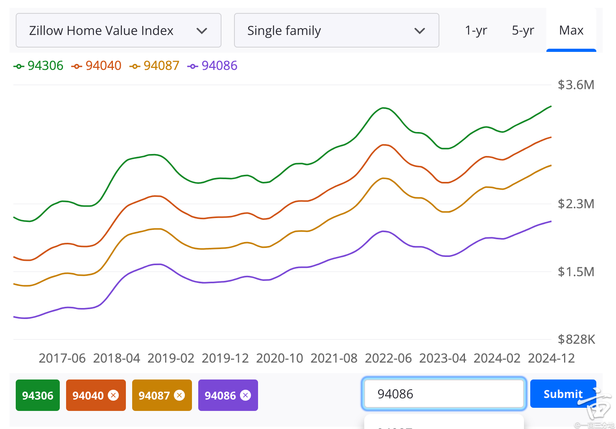616x429 pixels.
Task: Remove the 94040 zip code chip
Action: pos(113,395)
